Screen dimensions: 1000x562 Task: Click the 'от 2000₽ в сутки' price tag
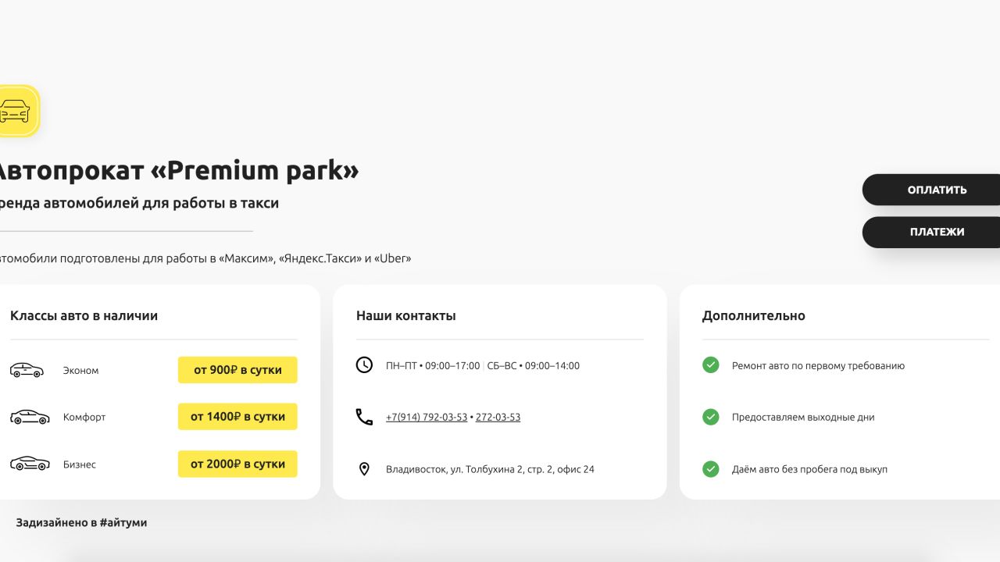pos(237,464)
